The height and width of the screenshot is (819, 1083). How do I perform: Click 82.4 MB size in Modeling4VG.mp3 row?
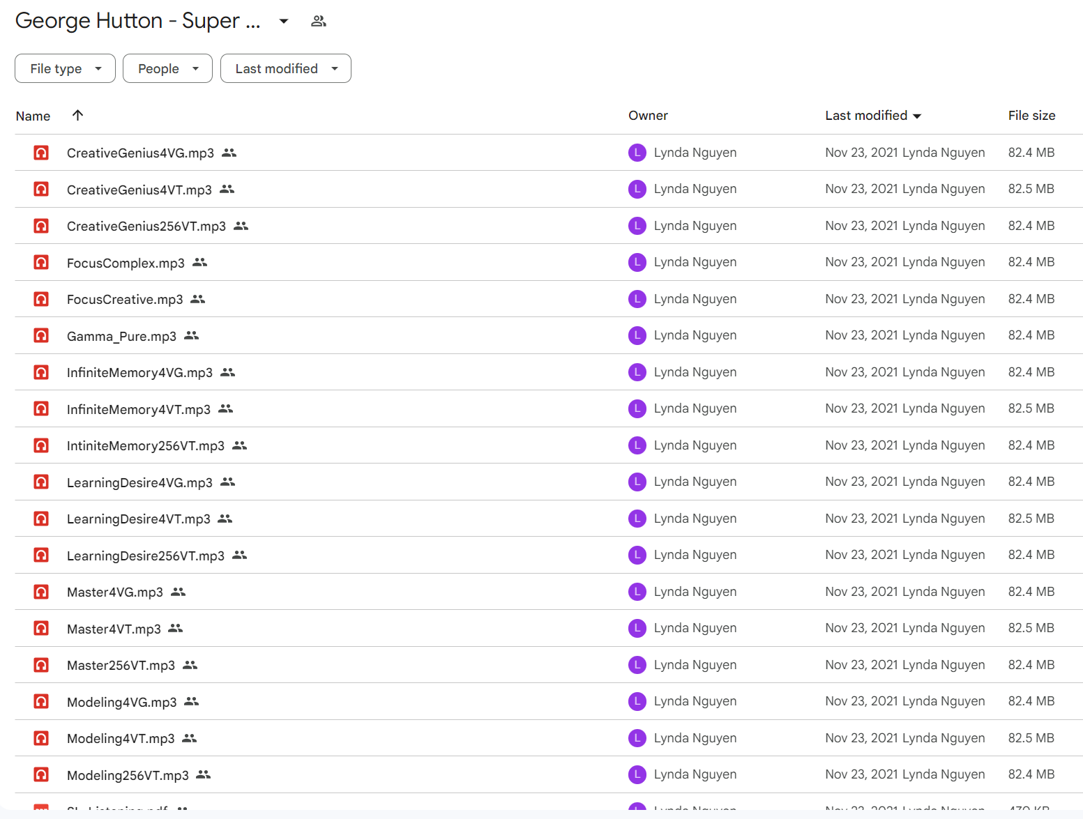tap(1031, 701)
